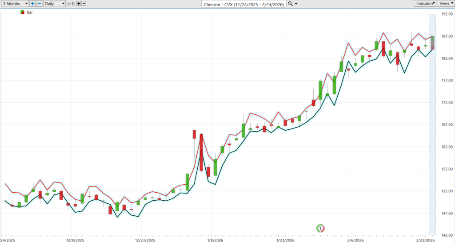Click the blue minus zoom-out button
The width and height of the screenshot is (455, 245).
[x=39, y=4]
